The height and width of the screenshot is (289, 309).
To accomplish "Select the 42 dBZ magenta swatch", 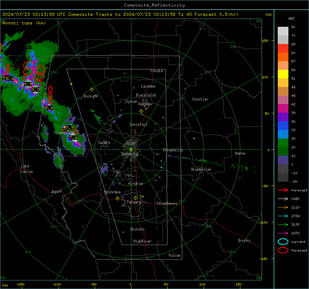I will [283, 108].
